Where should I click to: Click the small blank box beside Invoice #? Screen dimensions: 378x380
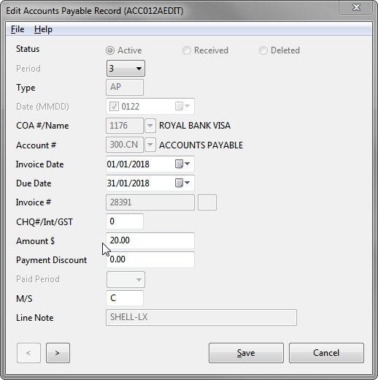207,202
